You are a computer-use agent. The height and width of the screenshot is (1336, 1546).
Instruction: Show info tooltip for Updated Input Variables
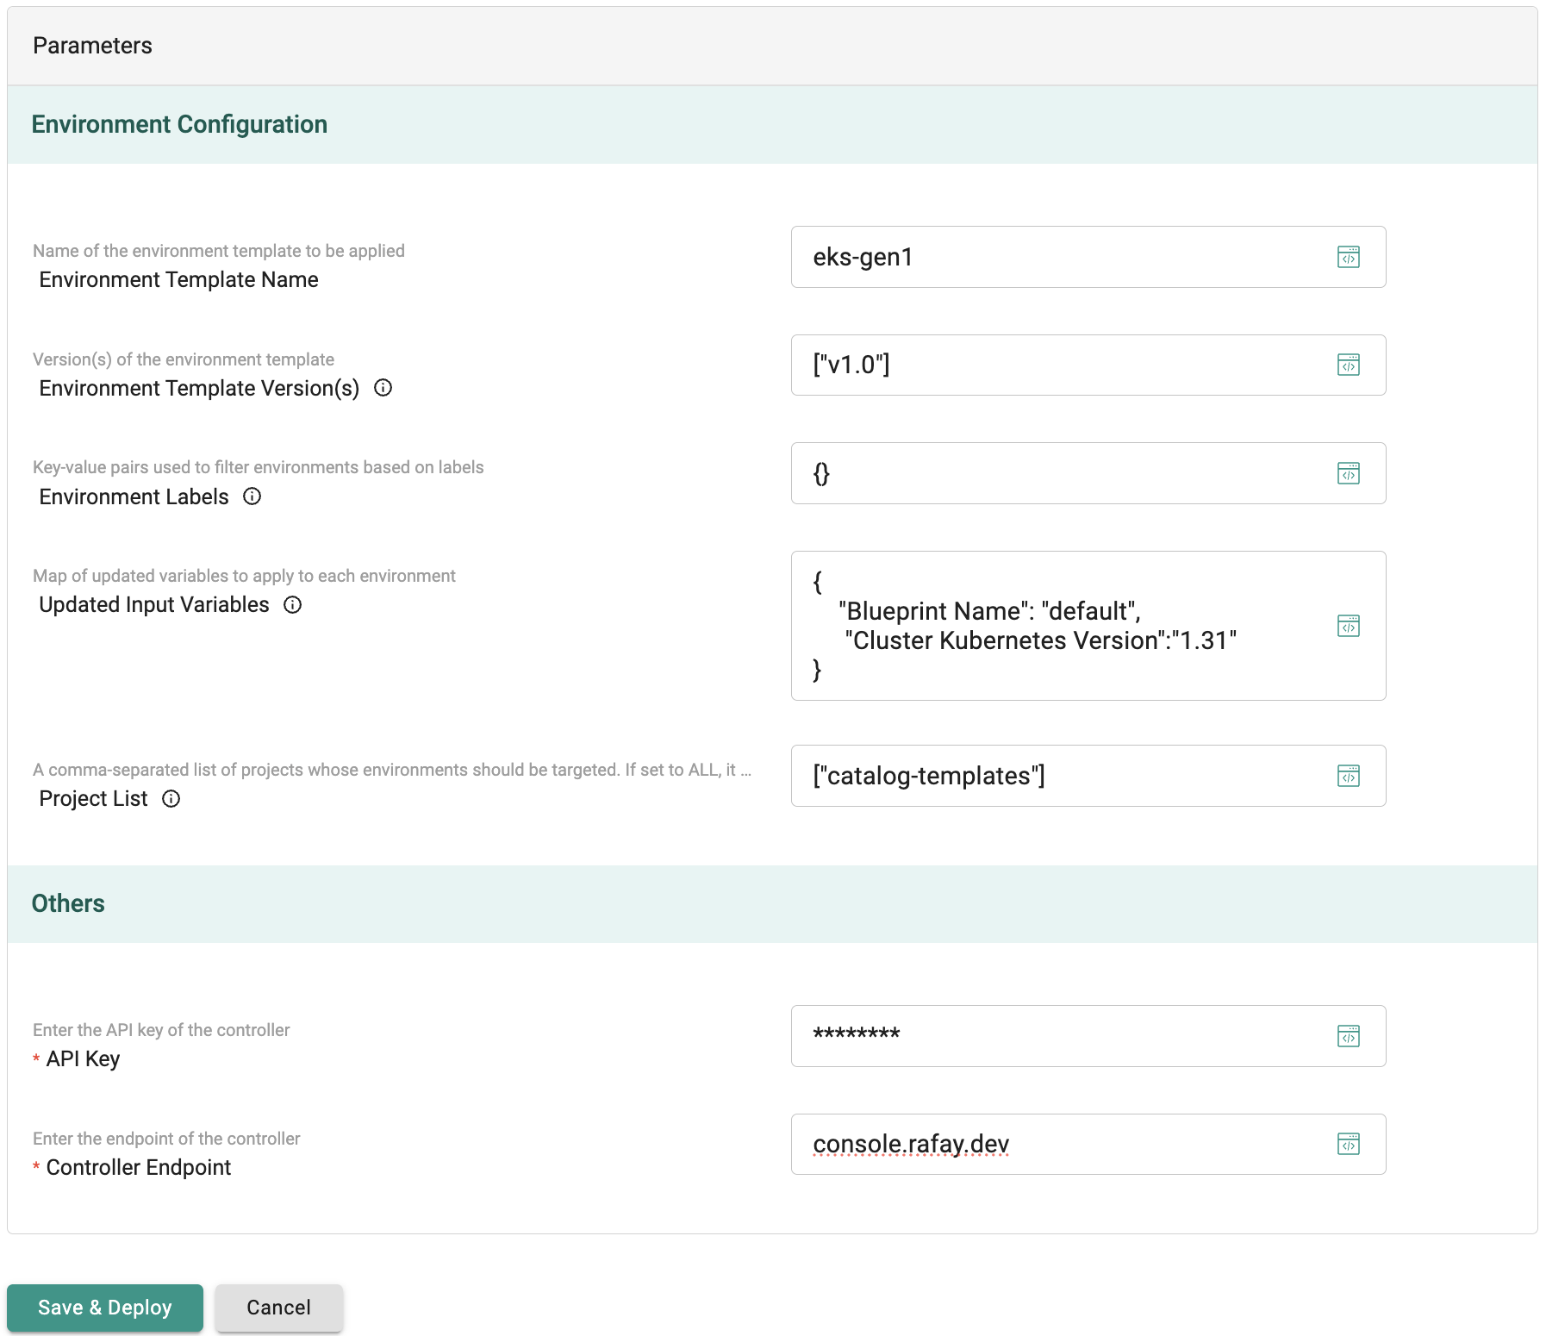(x=293, y=605)
